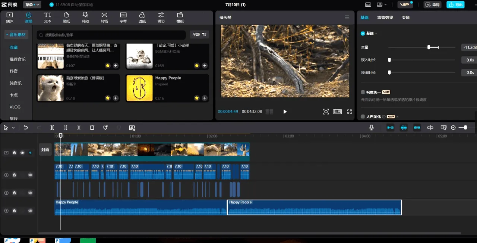Unfavorite the Happy People song star
The image size is (477, 243).
pyautogui.click(x=197, y=98)
